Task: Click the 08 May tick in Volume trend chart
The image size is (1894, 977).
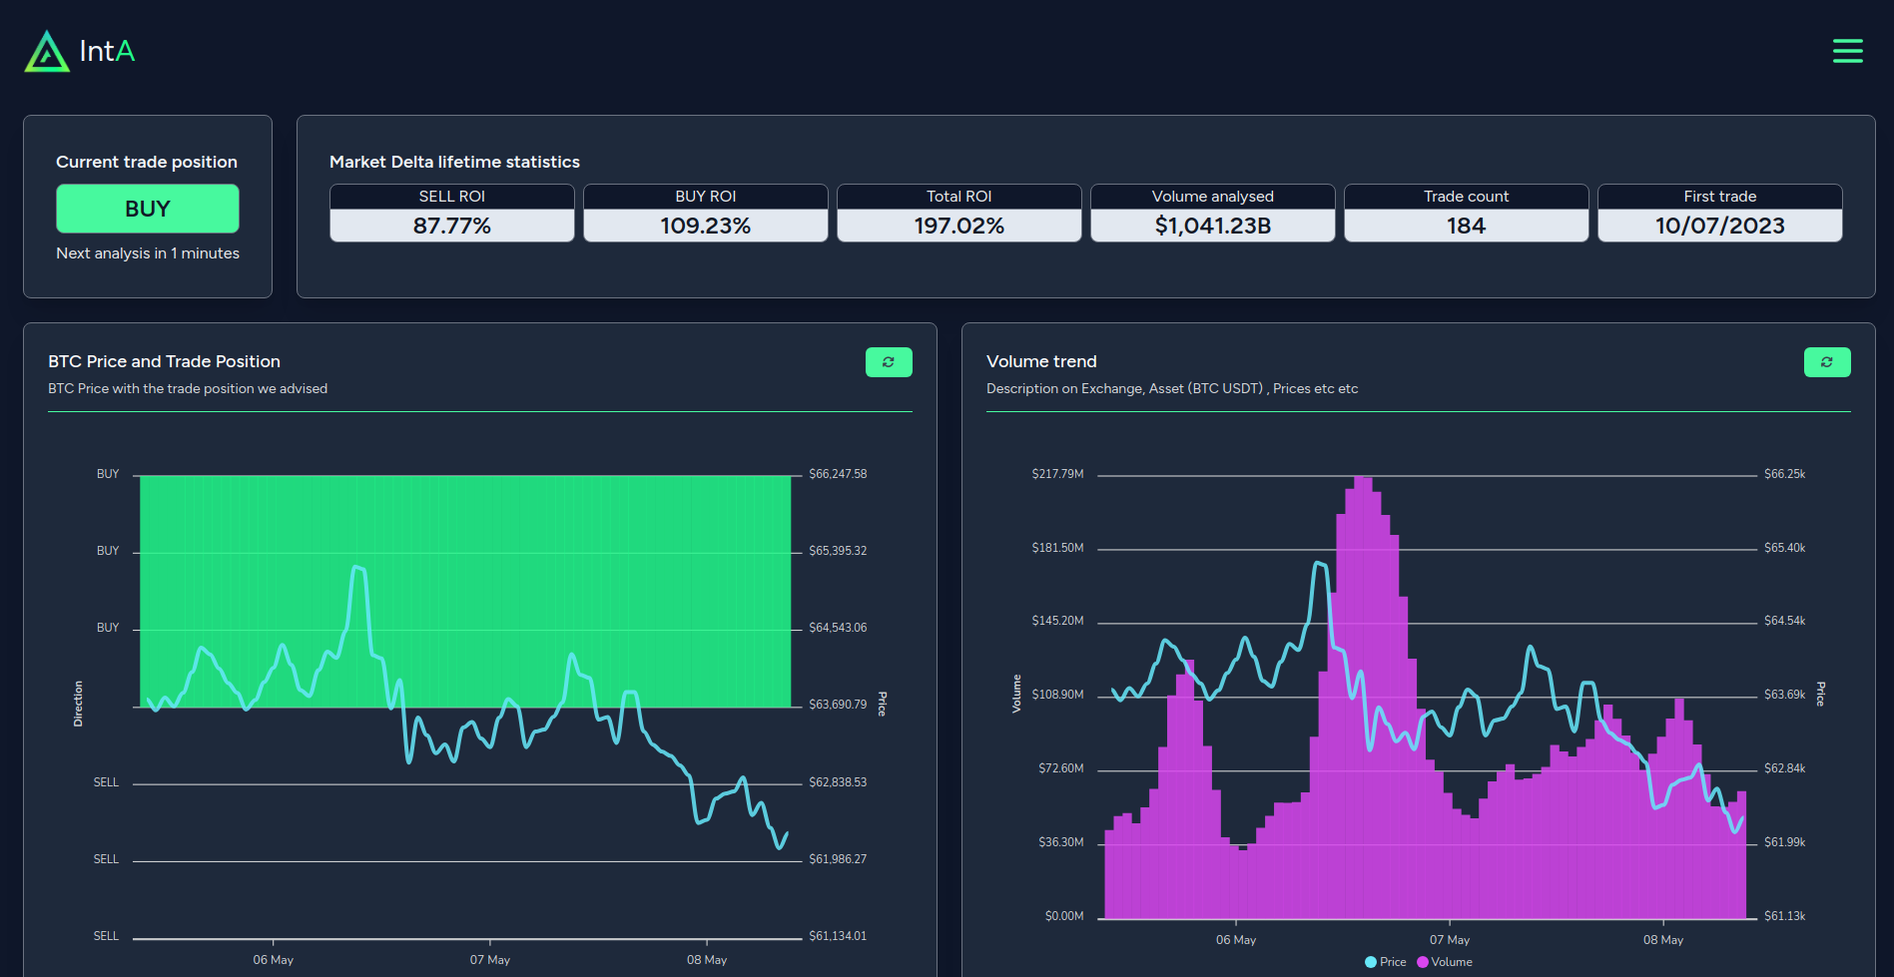Action: point(1663,940)
